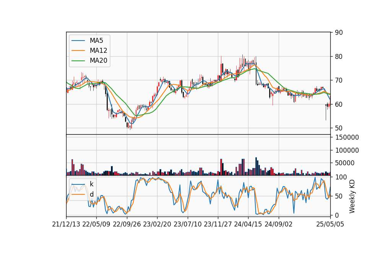Click the 24/04/15 date axis label
The image size is (367, 264).
pos(248,225)
